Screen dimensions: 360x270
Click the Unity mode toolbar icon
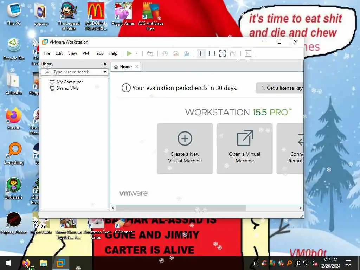[x=233, y=53]
